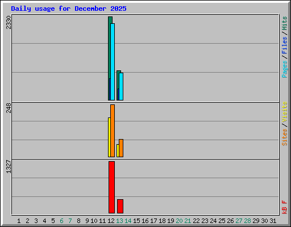This screenshot has width=291, height=227.
Task: Select the cyan Pages bar for day 13
Action: (x=121, y=86)
